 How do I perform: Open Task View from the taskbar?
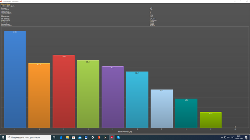pos(54,137)
